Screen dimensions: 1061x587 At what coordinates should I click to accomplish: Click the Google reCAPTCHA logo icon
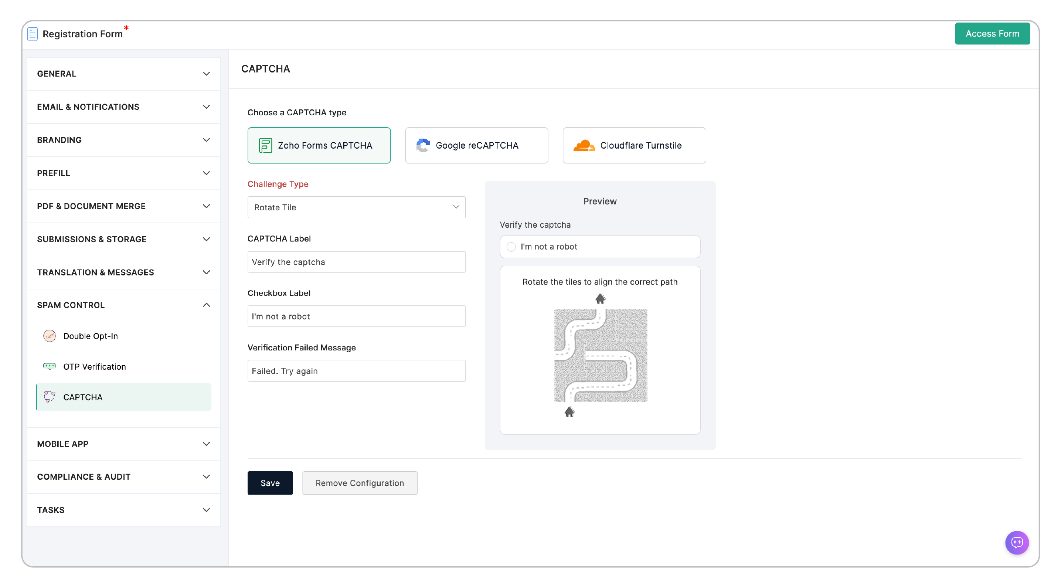pyautogui.click(x=423, y=145)
